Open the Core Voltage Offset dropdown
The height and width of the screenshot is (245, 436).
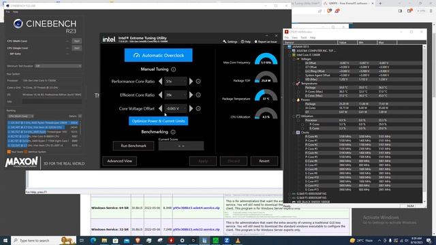click(x=176, y=108)
